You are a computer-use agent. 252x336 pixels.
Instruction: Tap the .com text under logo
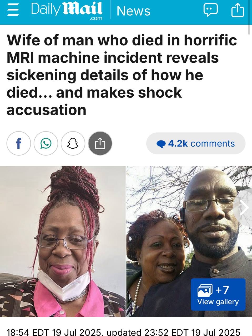click(x=96, y=18)
